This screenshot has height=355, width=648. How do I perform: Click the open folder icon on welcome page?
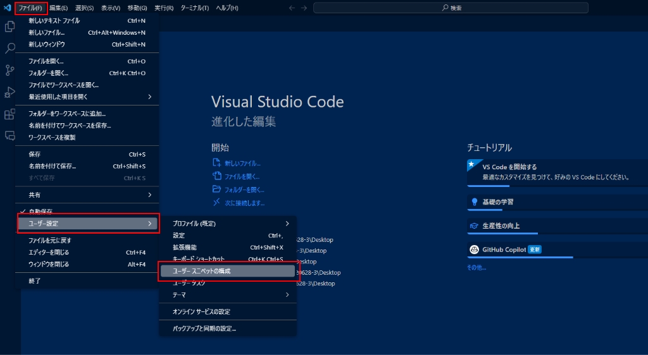click(x=217, y=190)
